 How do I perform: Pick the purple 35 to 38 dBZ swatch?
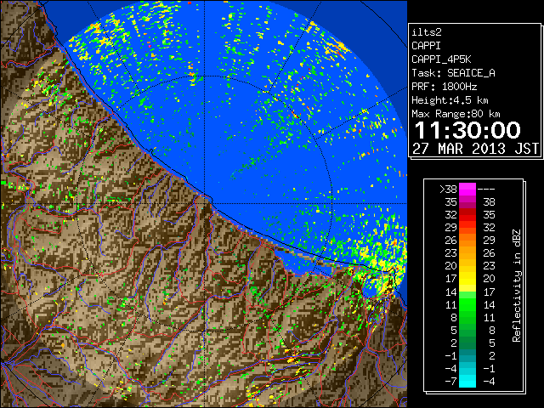point(467,202)
